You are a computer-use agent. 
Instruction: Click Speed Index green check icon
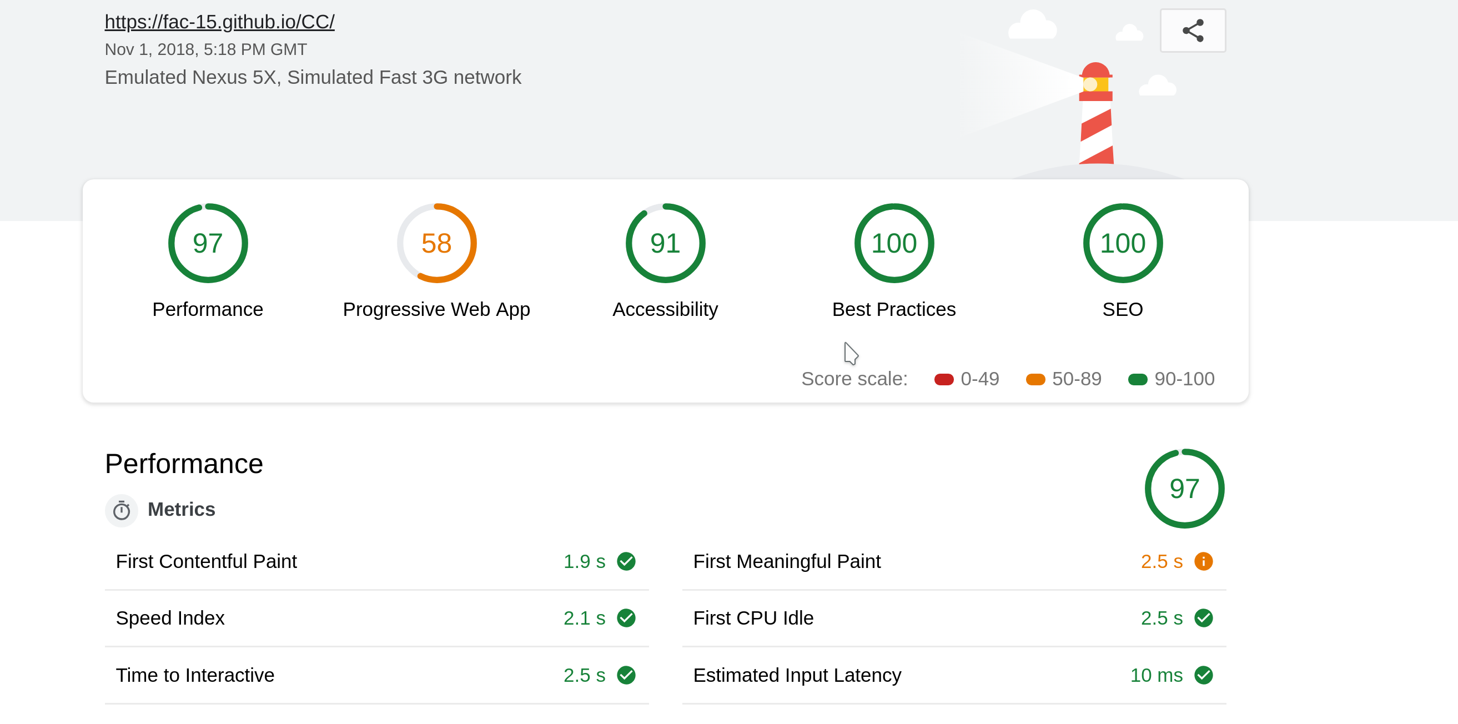point(626,618)
